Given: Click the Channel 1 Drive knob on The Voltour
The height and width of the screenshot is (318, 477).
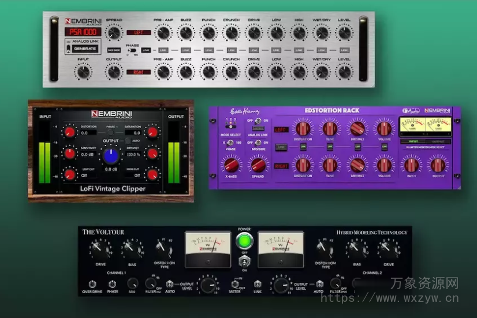Looking at the screenshot, I should pyautogui.click(x=100, y=249).
